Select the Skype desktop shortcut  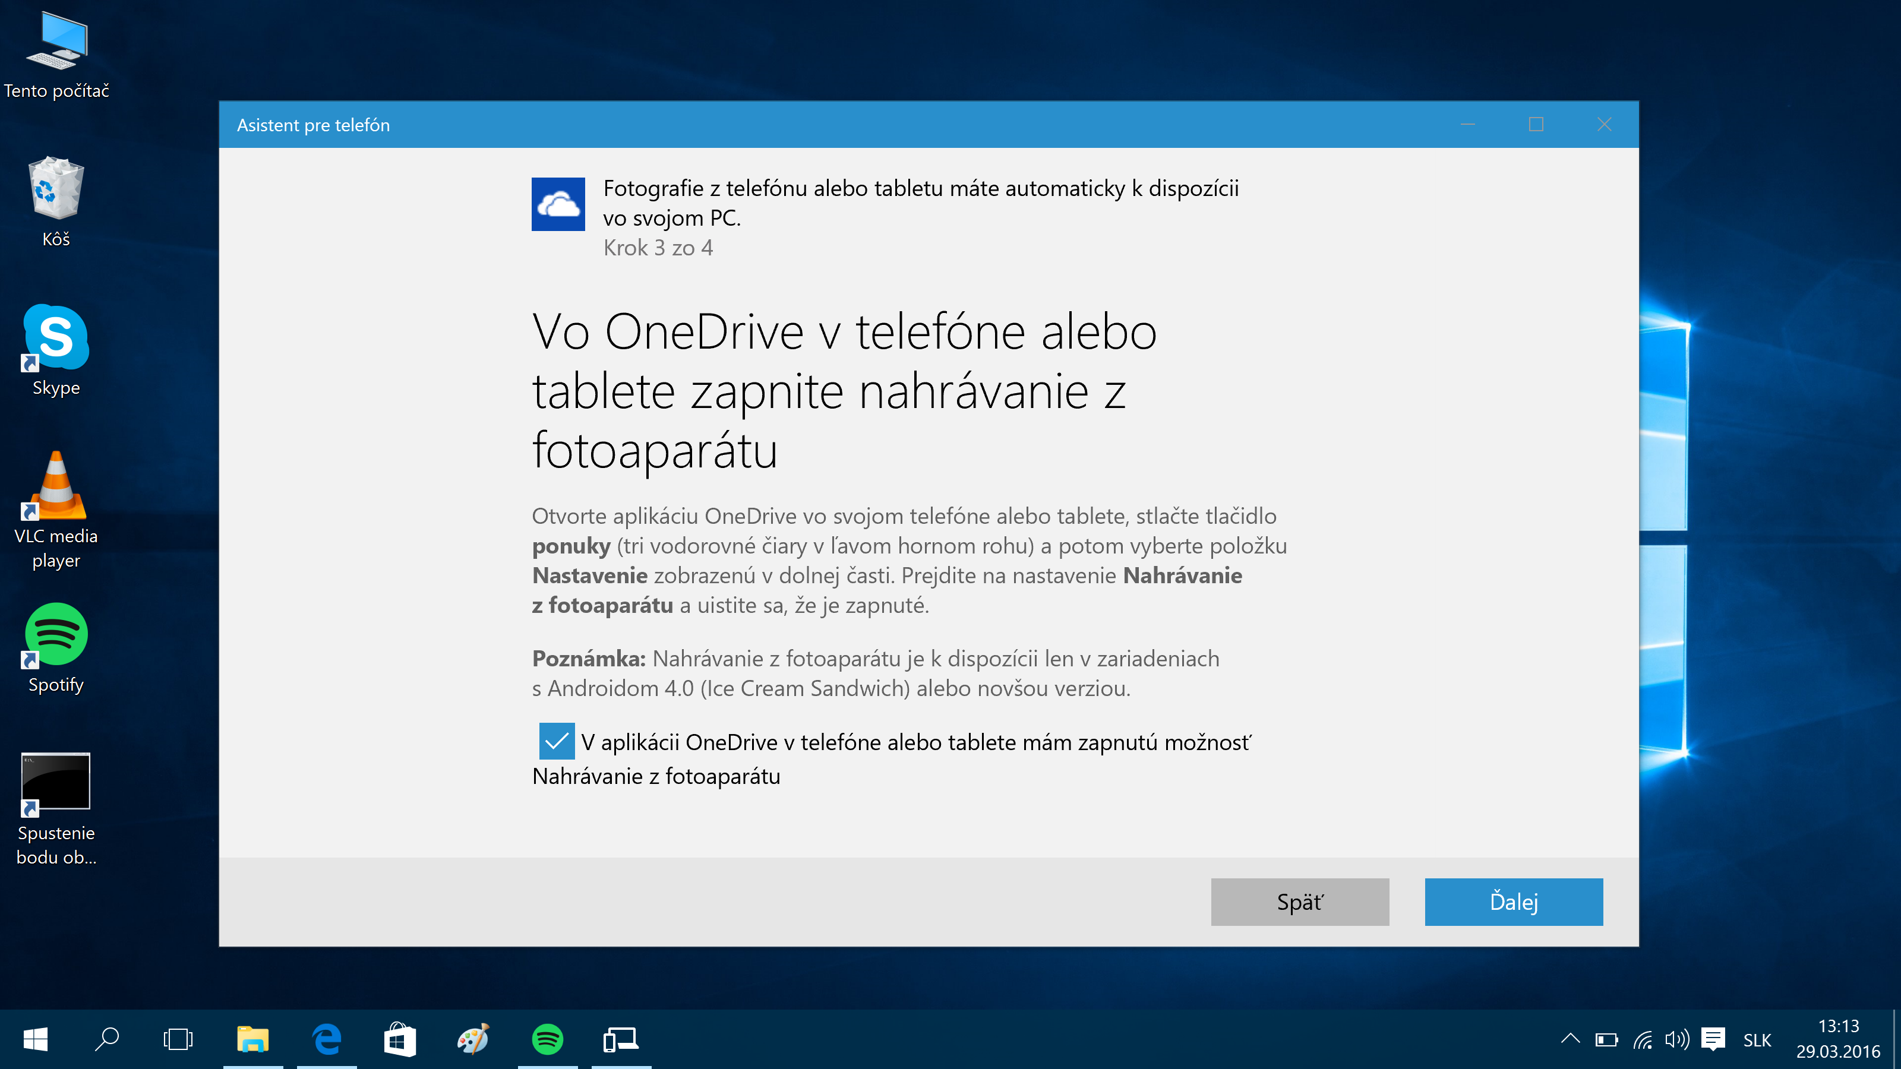56,350
